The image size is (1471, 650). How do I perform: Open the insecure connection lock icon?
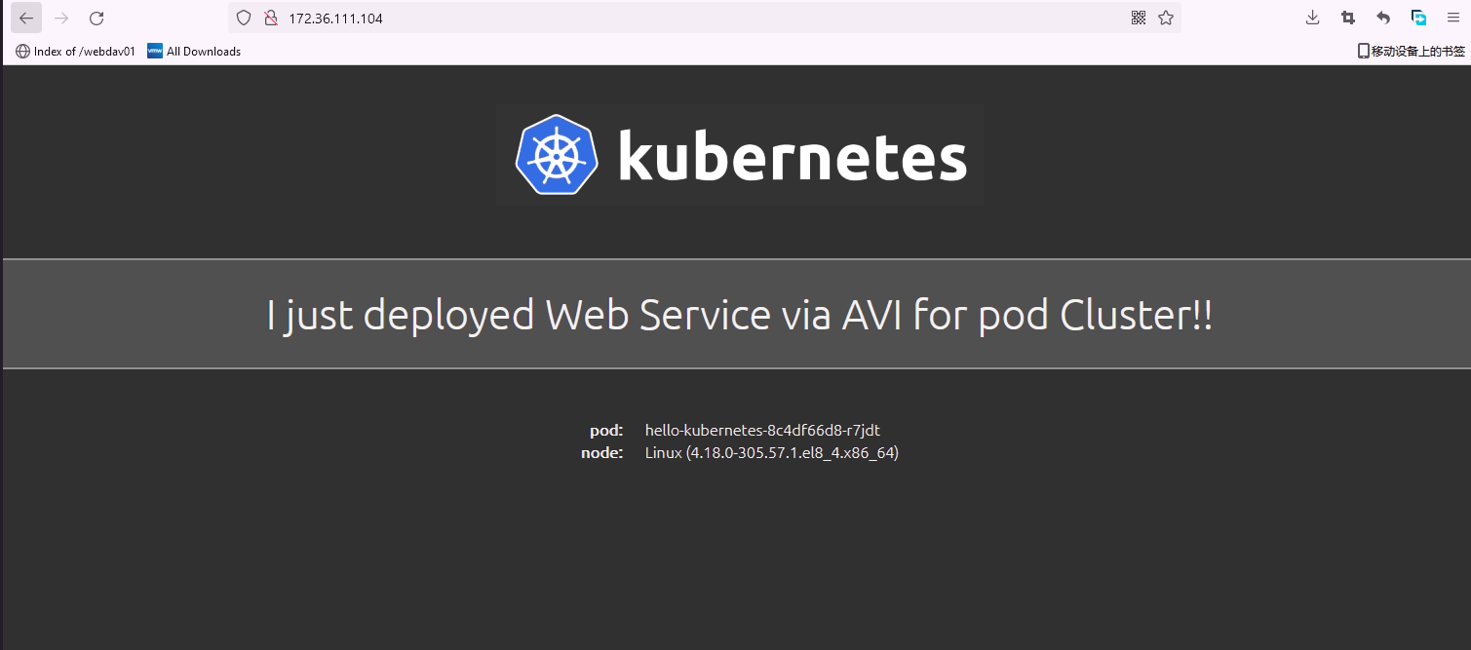click(271, 18)
